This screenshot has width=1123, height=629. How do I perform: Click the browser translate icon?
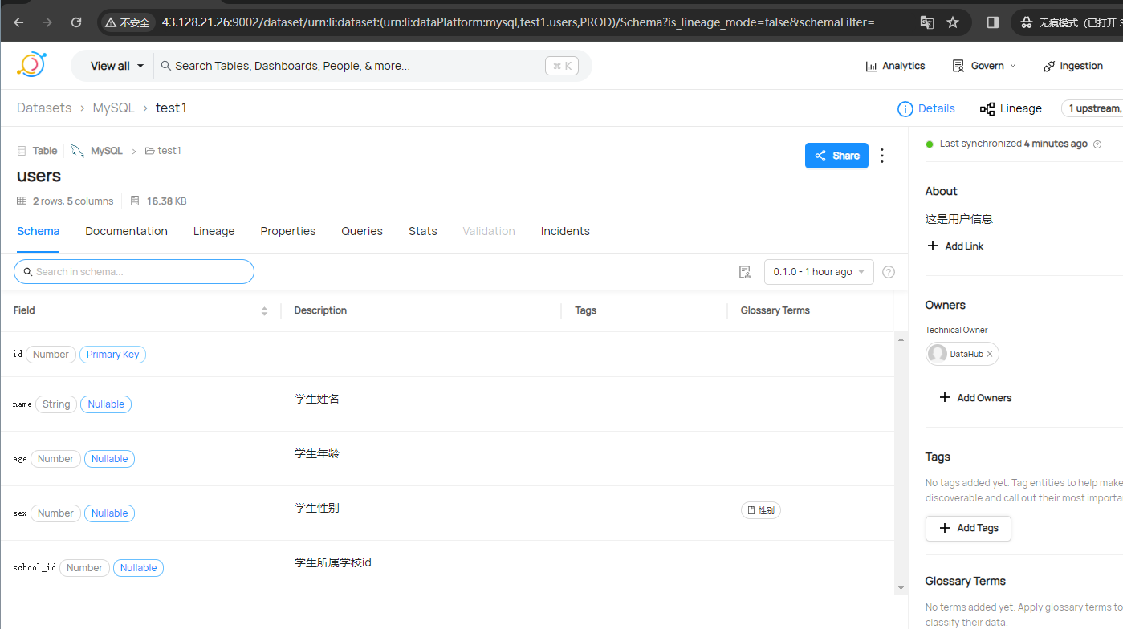[926, 22]
